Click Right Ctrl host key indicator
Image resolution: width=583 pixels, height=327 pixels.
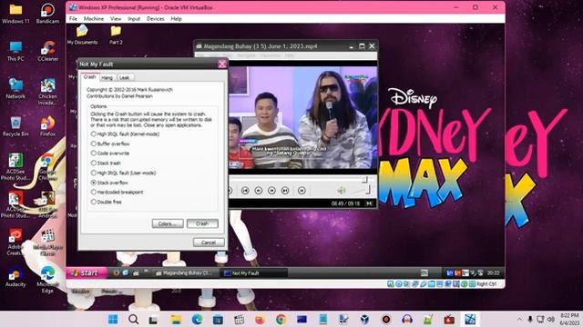(x=486, y=284)
